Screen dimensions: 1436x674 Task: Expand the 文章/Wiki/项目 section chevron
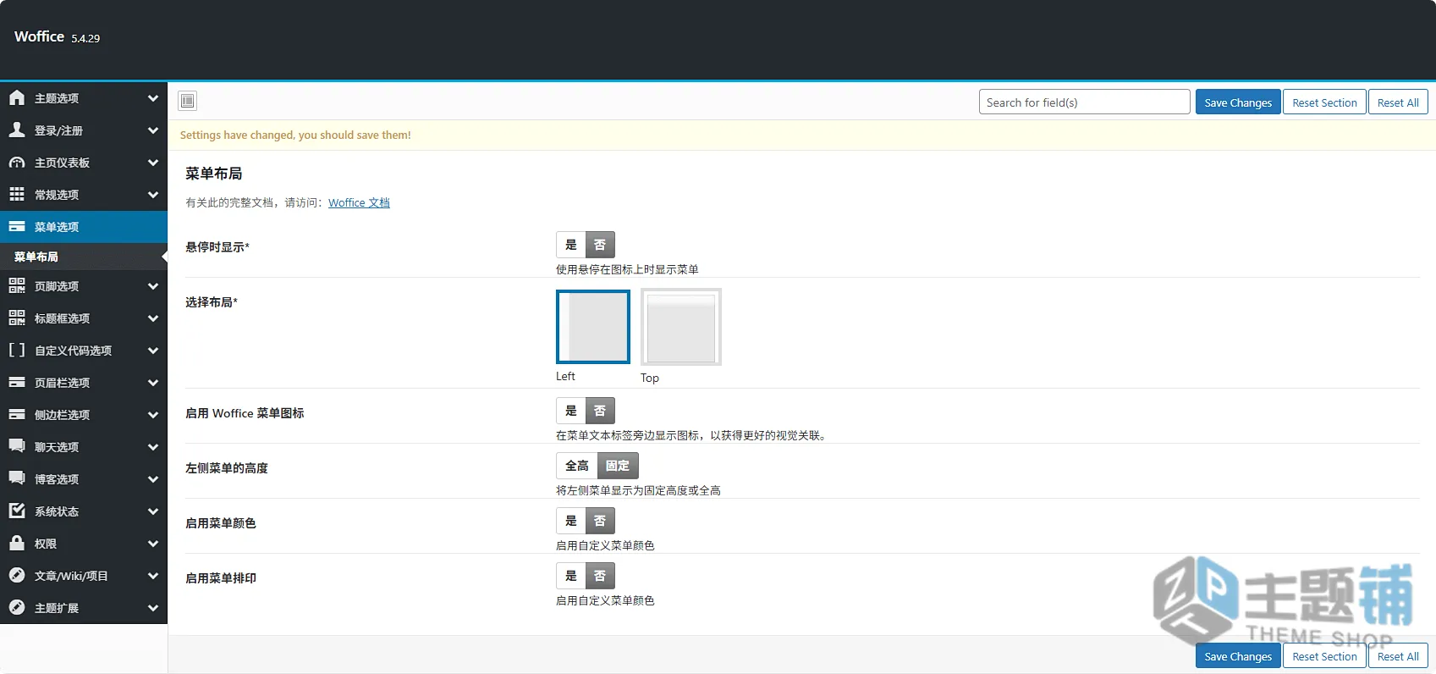(153, 576)
